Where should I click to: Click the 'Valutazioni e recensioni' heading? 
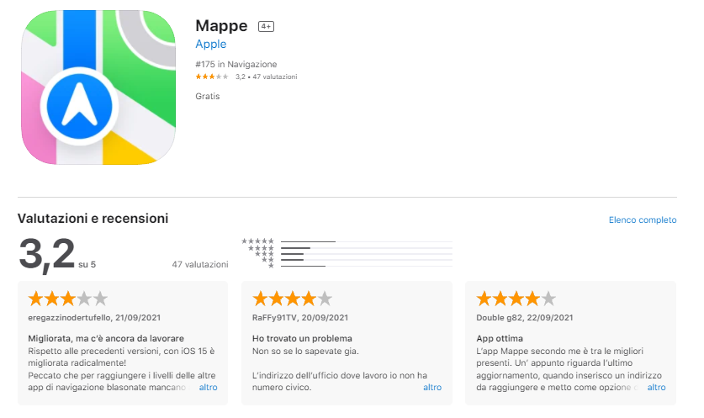coord(93,218)
